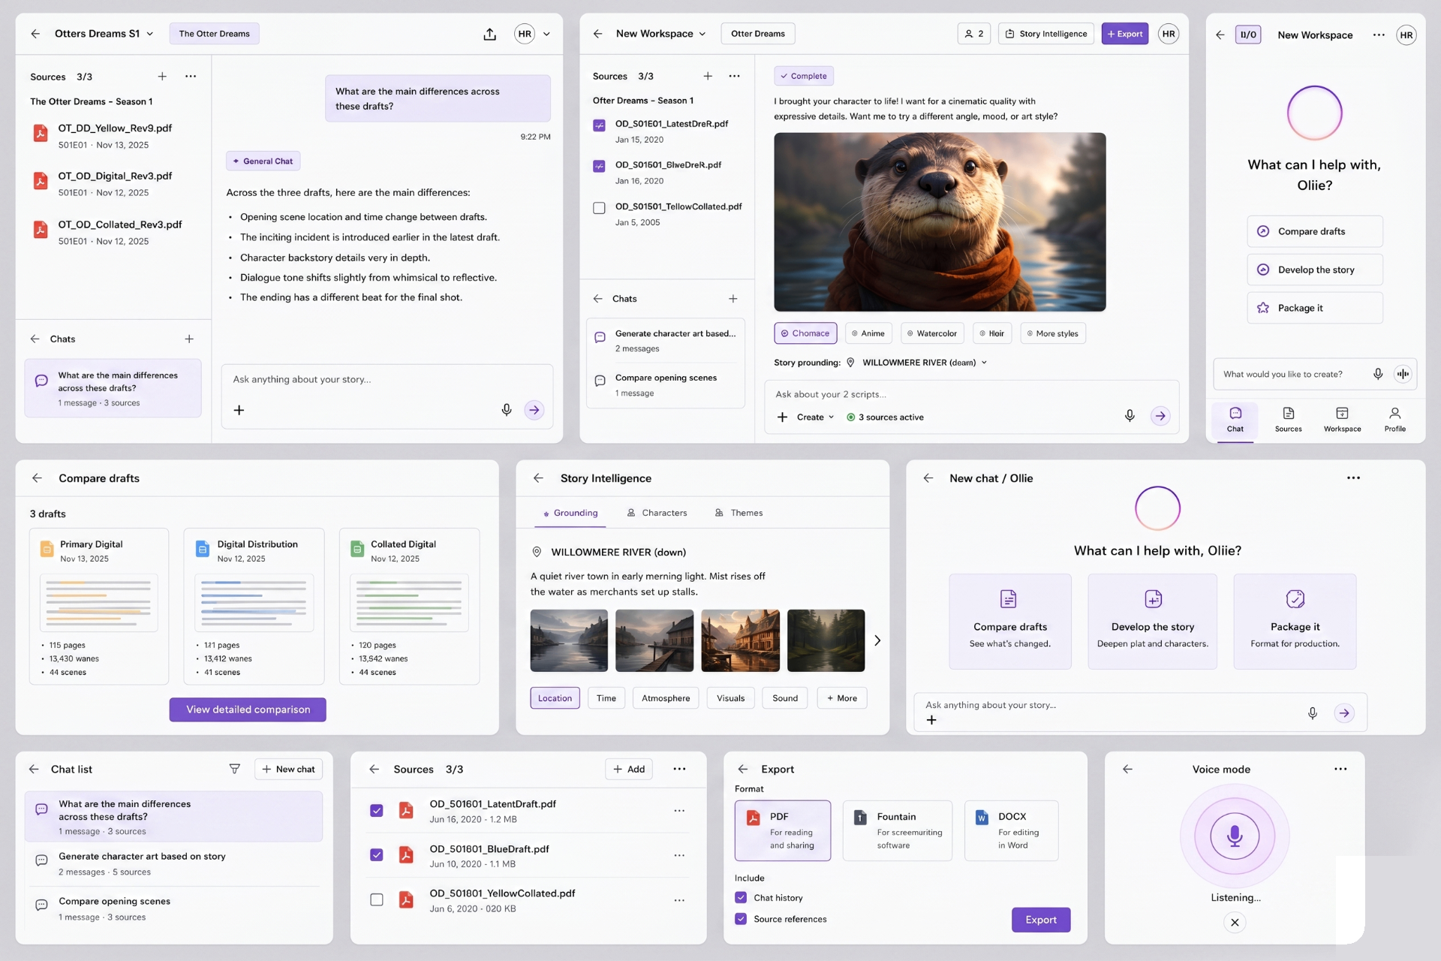Screen dimensions: 1441x961
Task: Expand More grounding options in Story Intelligence
Action: [x=842, y=698]
